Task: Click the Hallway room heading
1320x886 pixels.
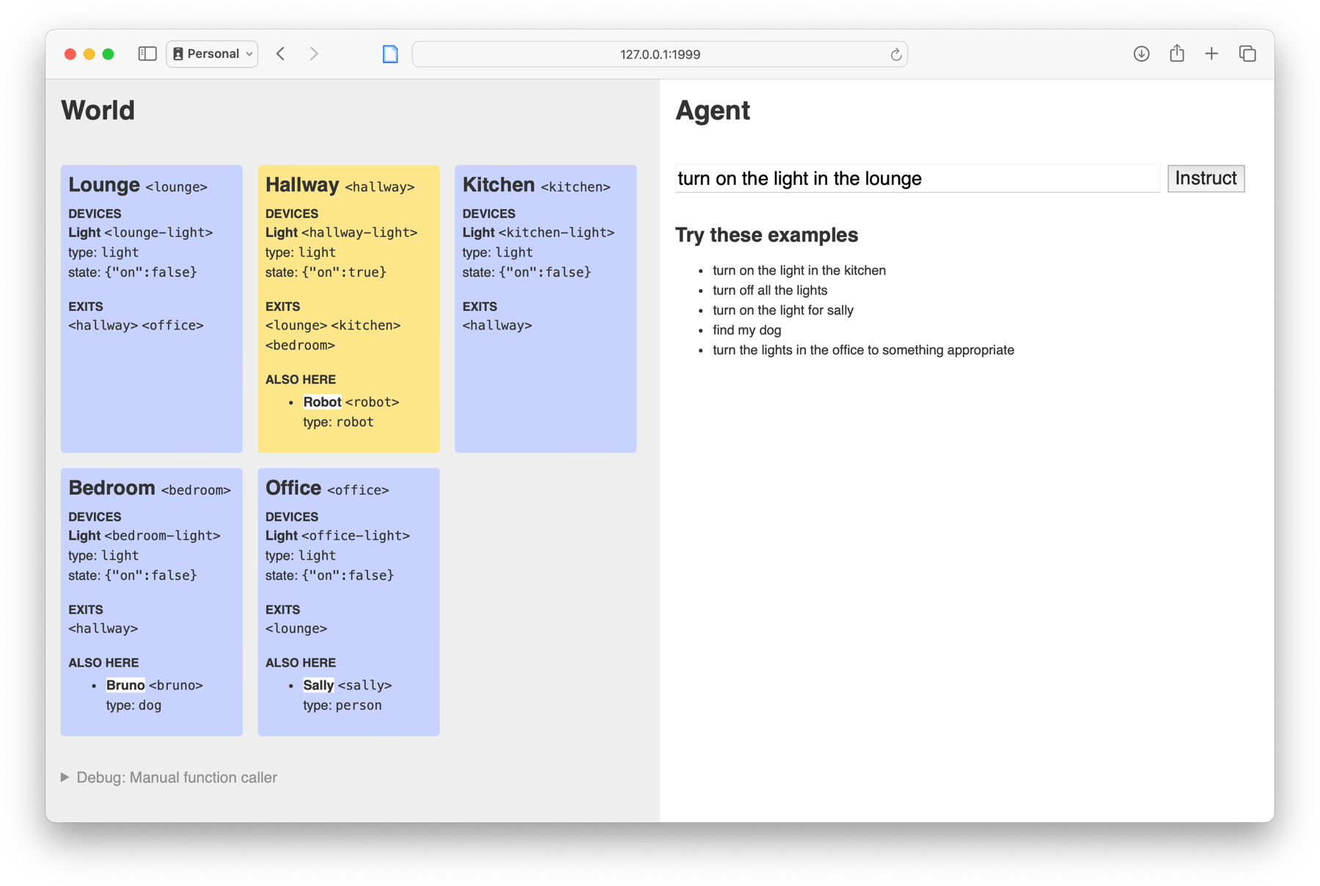Action: coord(302,185)
